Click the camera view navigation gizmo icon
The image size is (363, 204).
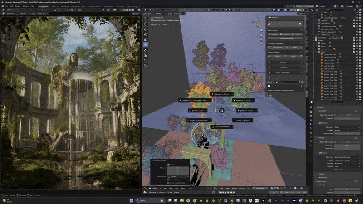pyautogui.click(x=261, y=39)
